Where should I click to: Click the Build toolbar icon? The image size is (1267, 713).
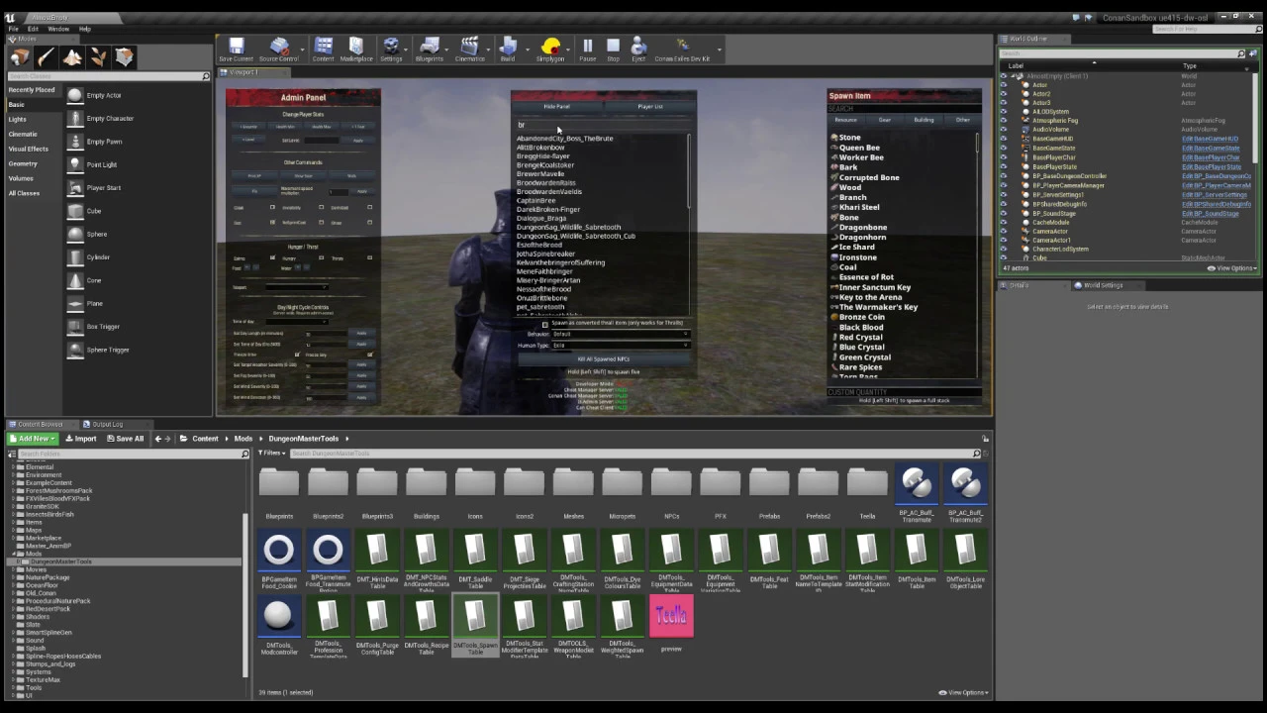tap(508, 48)
